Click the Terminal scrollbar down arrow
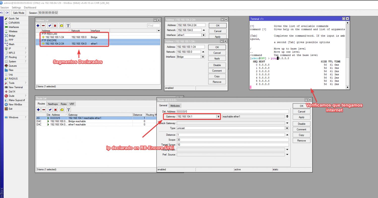The height and width of the screenshot is (198, 378). pyautogui.click(x=348, y=87)
